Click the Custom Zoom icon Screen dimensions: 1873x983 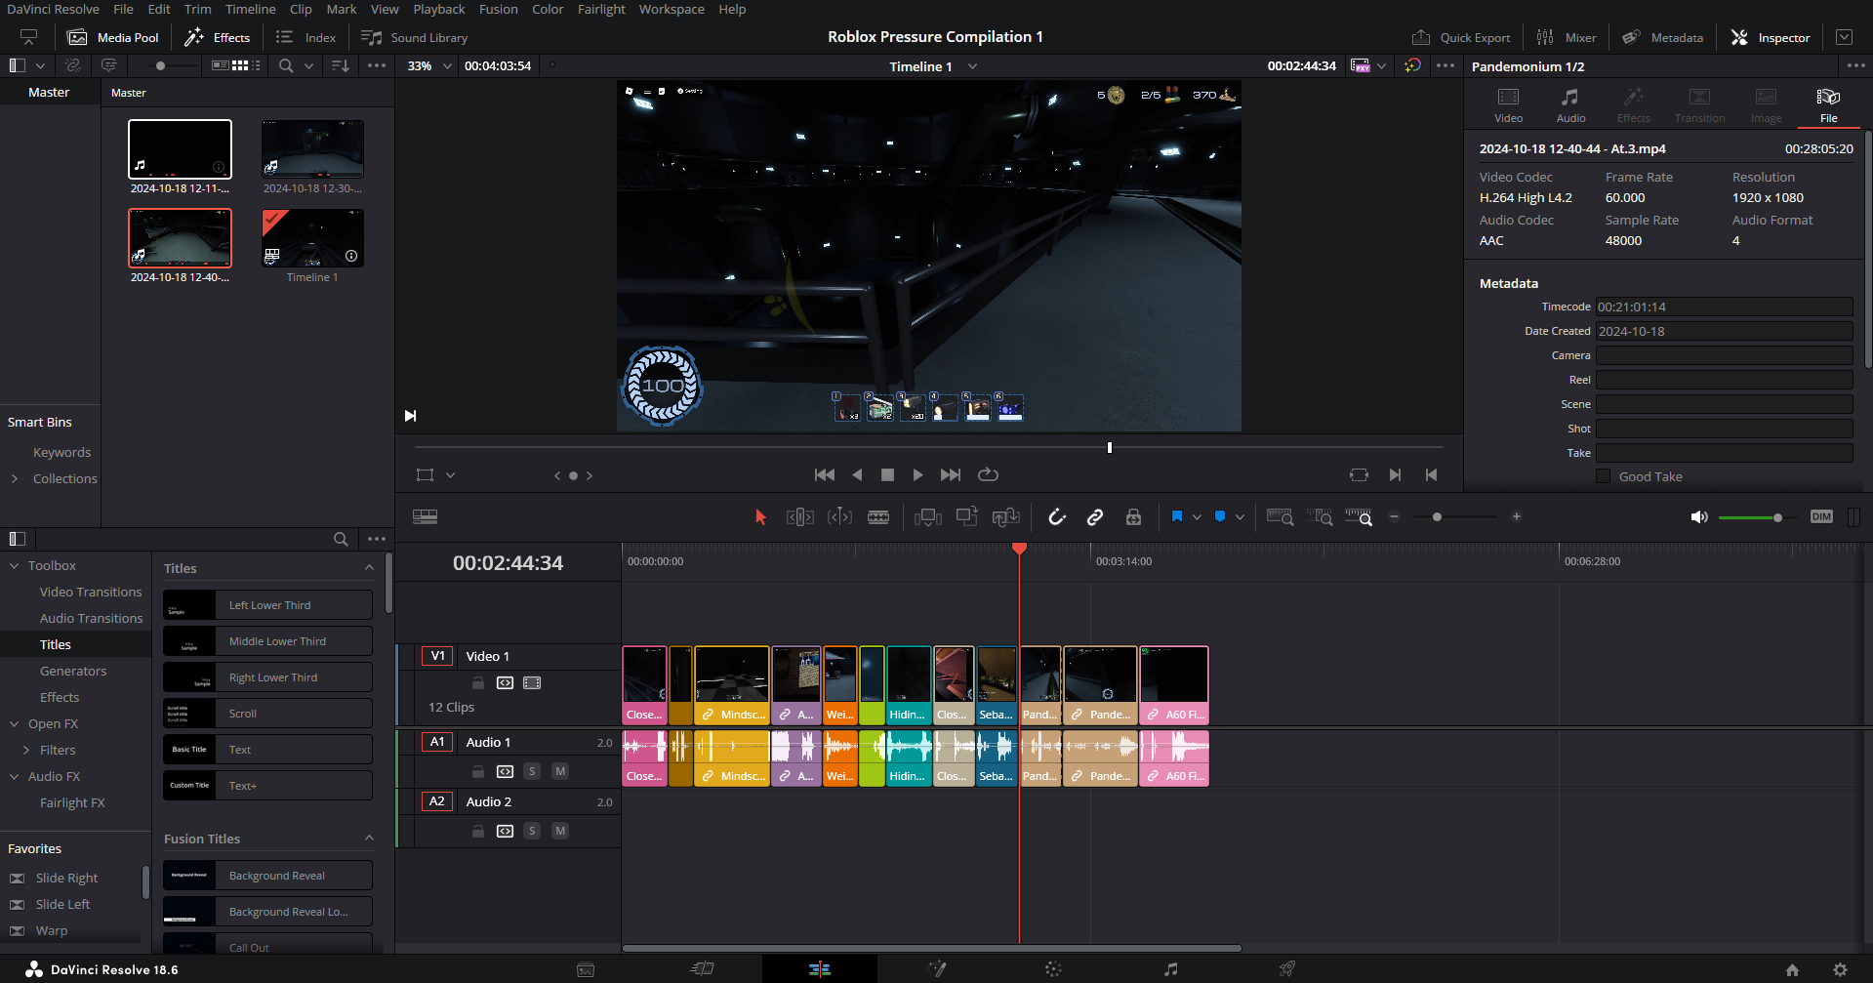click(x=1359, y=517)
